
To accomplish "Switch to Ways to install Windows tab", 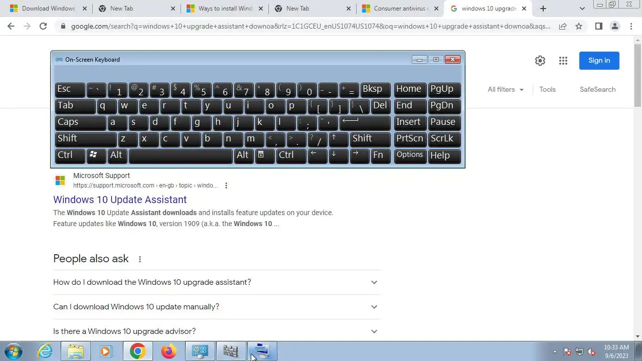I will 225,9.
